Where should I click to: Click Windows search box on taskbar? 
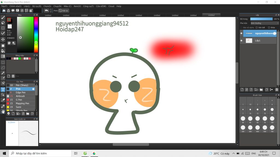(x=40, y=153)
